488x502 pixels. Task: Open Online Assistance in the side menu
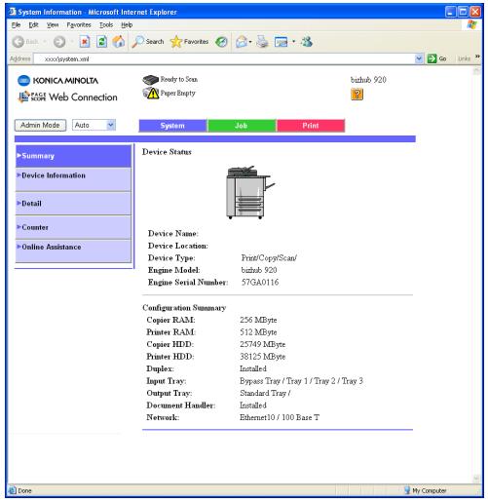(73, 251)
